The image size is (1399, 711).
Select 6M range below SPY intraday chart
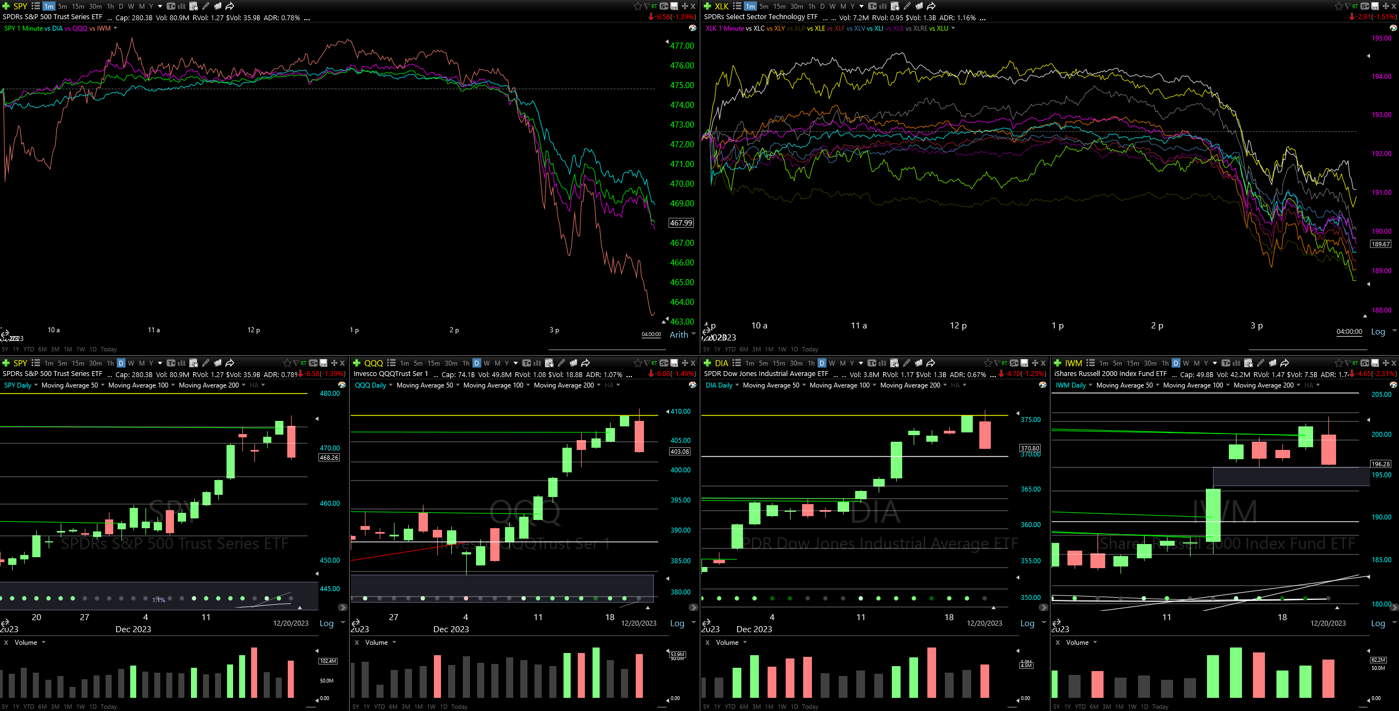[x=42, y=349]
